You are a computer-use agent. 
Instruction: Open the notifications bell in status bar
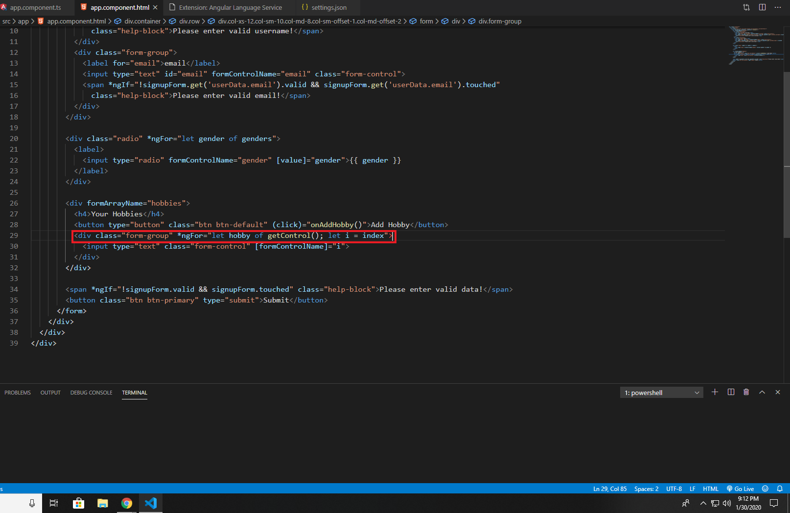[779, 489]
